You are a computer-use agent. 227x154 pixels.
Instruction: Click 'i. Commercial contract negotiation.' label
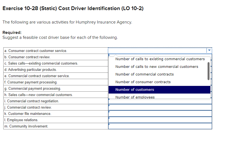pos(32,101)
